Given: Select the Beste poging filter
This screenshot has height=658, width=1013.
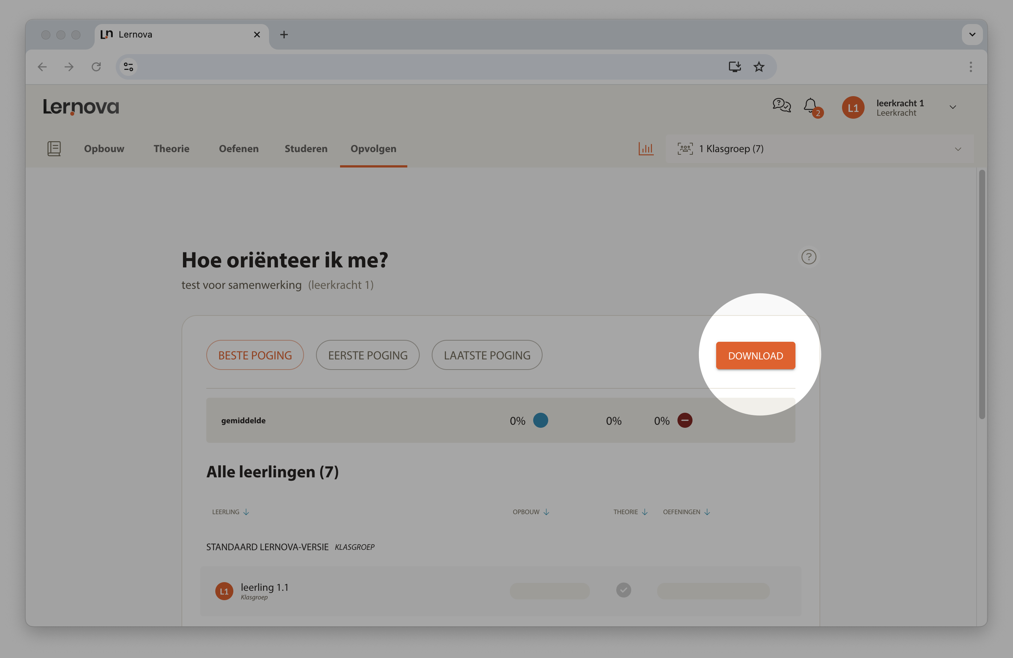Looking at the screenshot, I should pyautogui.click(x=255, y=355).
